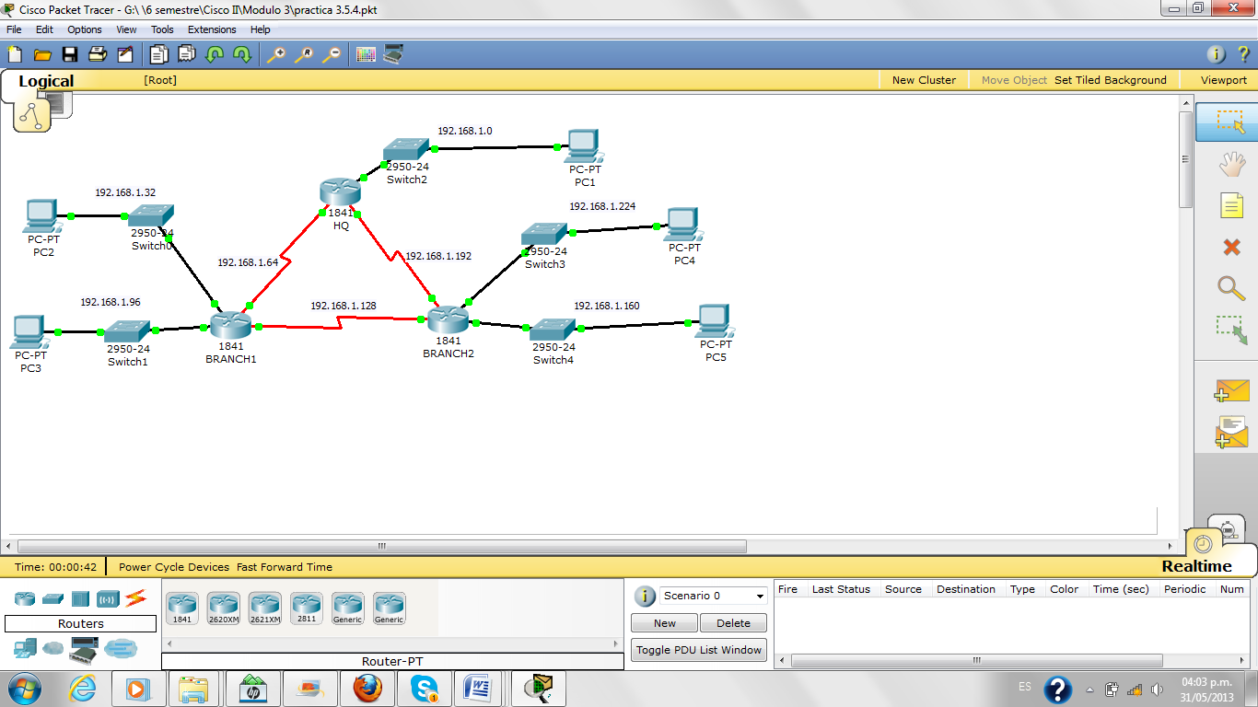The image size is (1258, 707).
Task: Select the Wireless Devices category icon
Action: pyautogui.click(x=108, y=598)
